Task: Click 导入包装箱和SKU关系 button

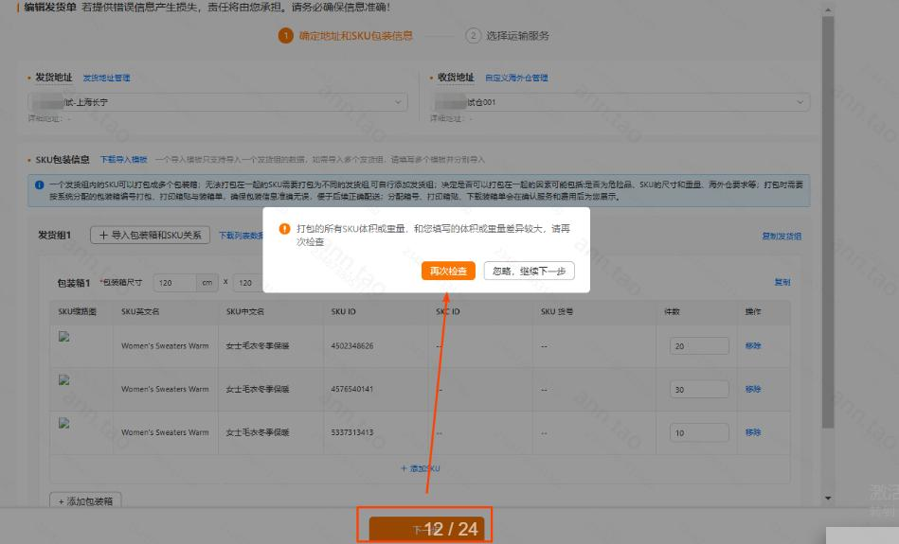Action: pos(150,236)
